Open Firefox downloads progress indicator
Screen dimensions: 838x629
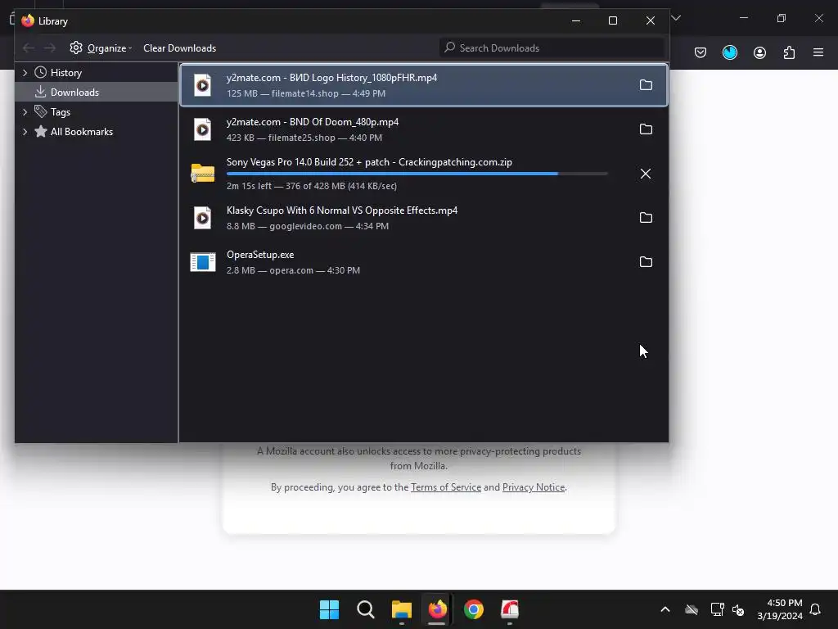click(x=729, y=52)
